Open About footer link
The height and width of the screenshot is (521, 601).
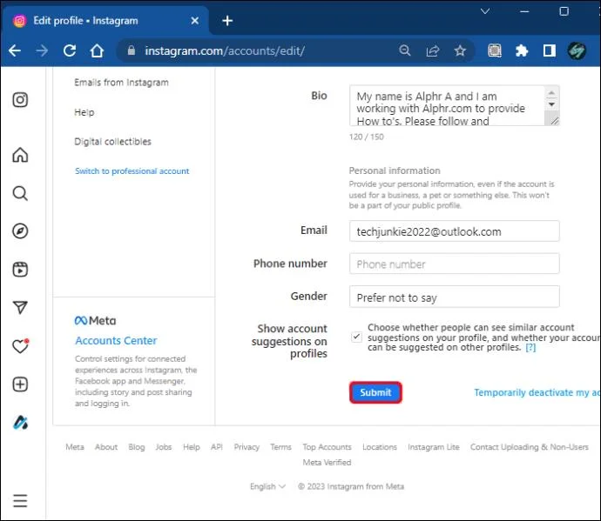click(x=106, y=447)
